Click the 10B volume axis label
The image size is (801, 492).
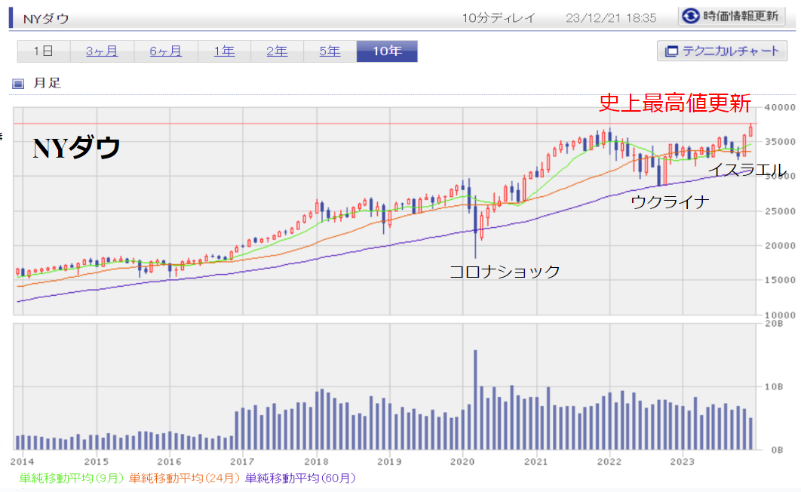(773, 387)
